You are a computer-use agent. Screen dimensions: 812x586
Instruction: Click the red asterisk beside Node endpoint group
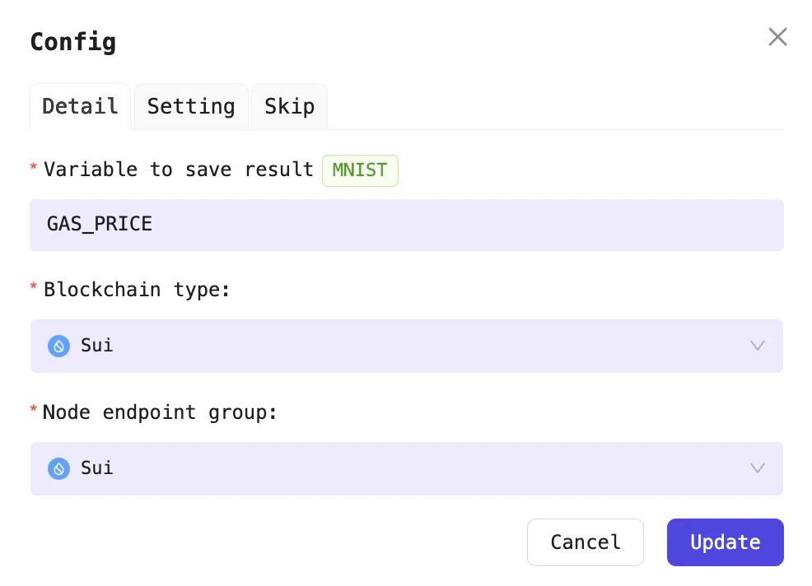(x=34, y=410)
